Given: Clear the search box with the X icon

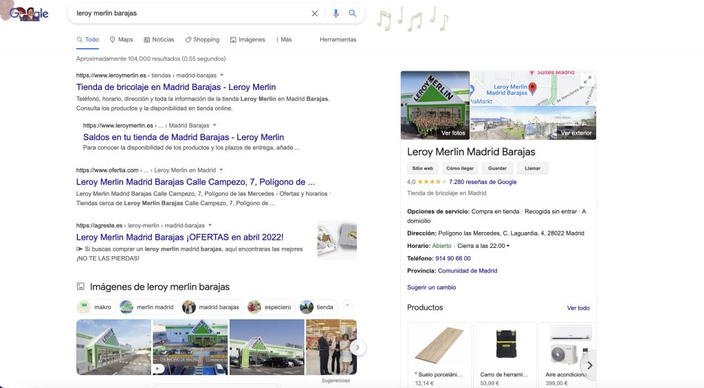Looking at the screenshot, I should click(x=315, y=14).
